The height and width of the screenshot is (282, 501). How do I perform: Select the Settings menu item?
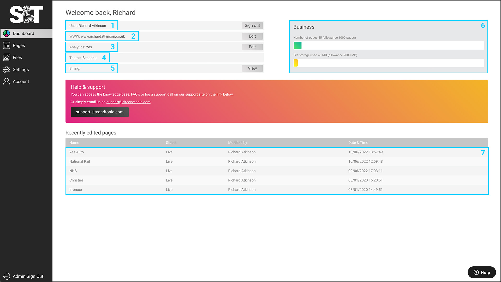(21, 69)
